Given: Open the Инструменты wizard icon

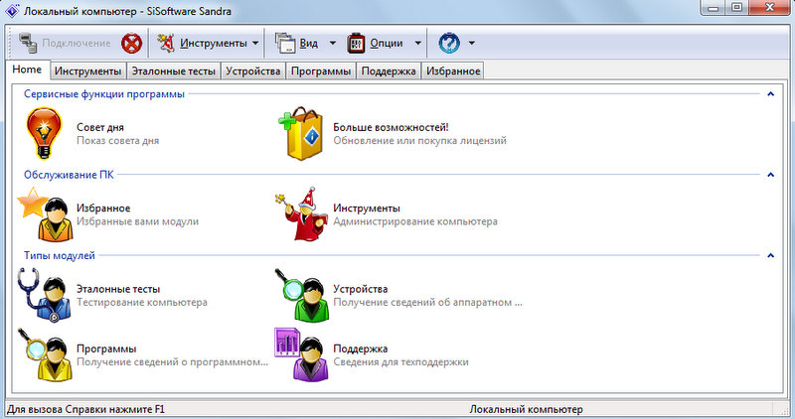Looking at the screenshot, I should pyautogui.click(x=302, y=213).
